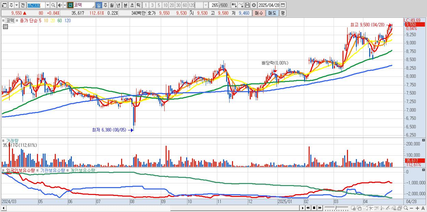Click the bar count field showing 265

(214, 5)
